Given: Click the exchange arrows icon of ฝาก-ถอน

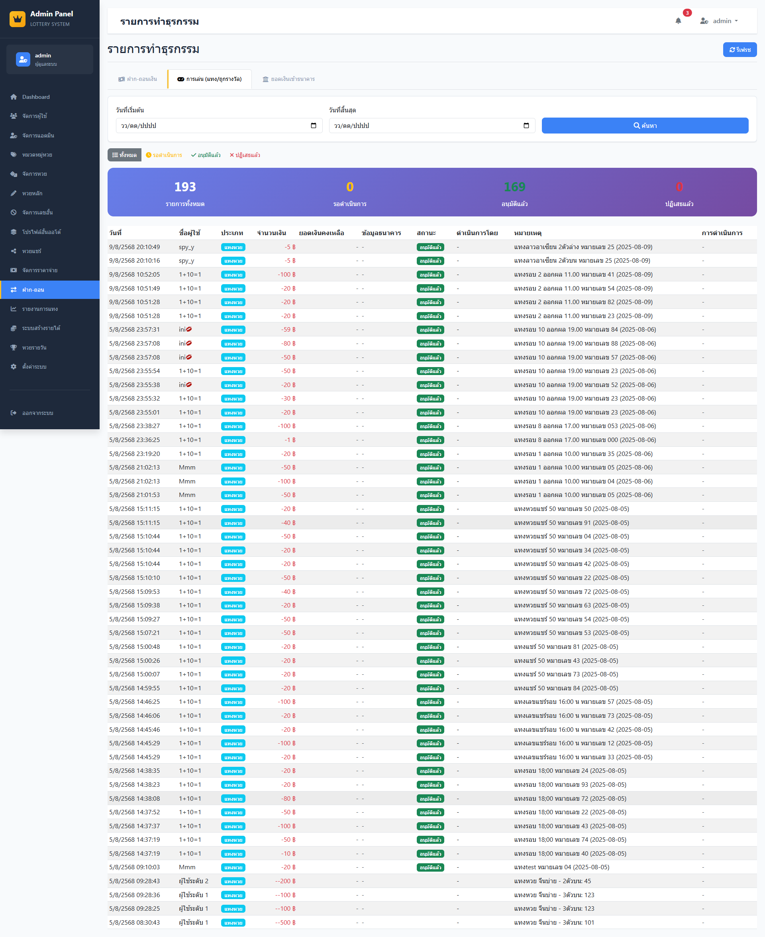Looking at the screenshot, I should click(14, 290).
